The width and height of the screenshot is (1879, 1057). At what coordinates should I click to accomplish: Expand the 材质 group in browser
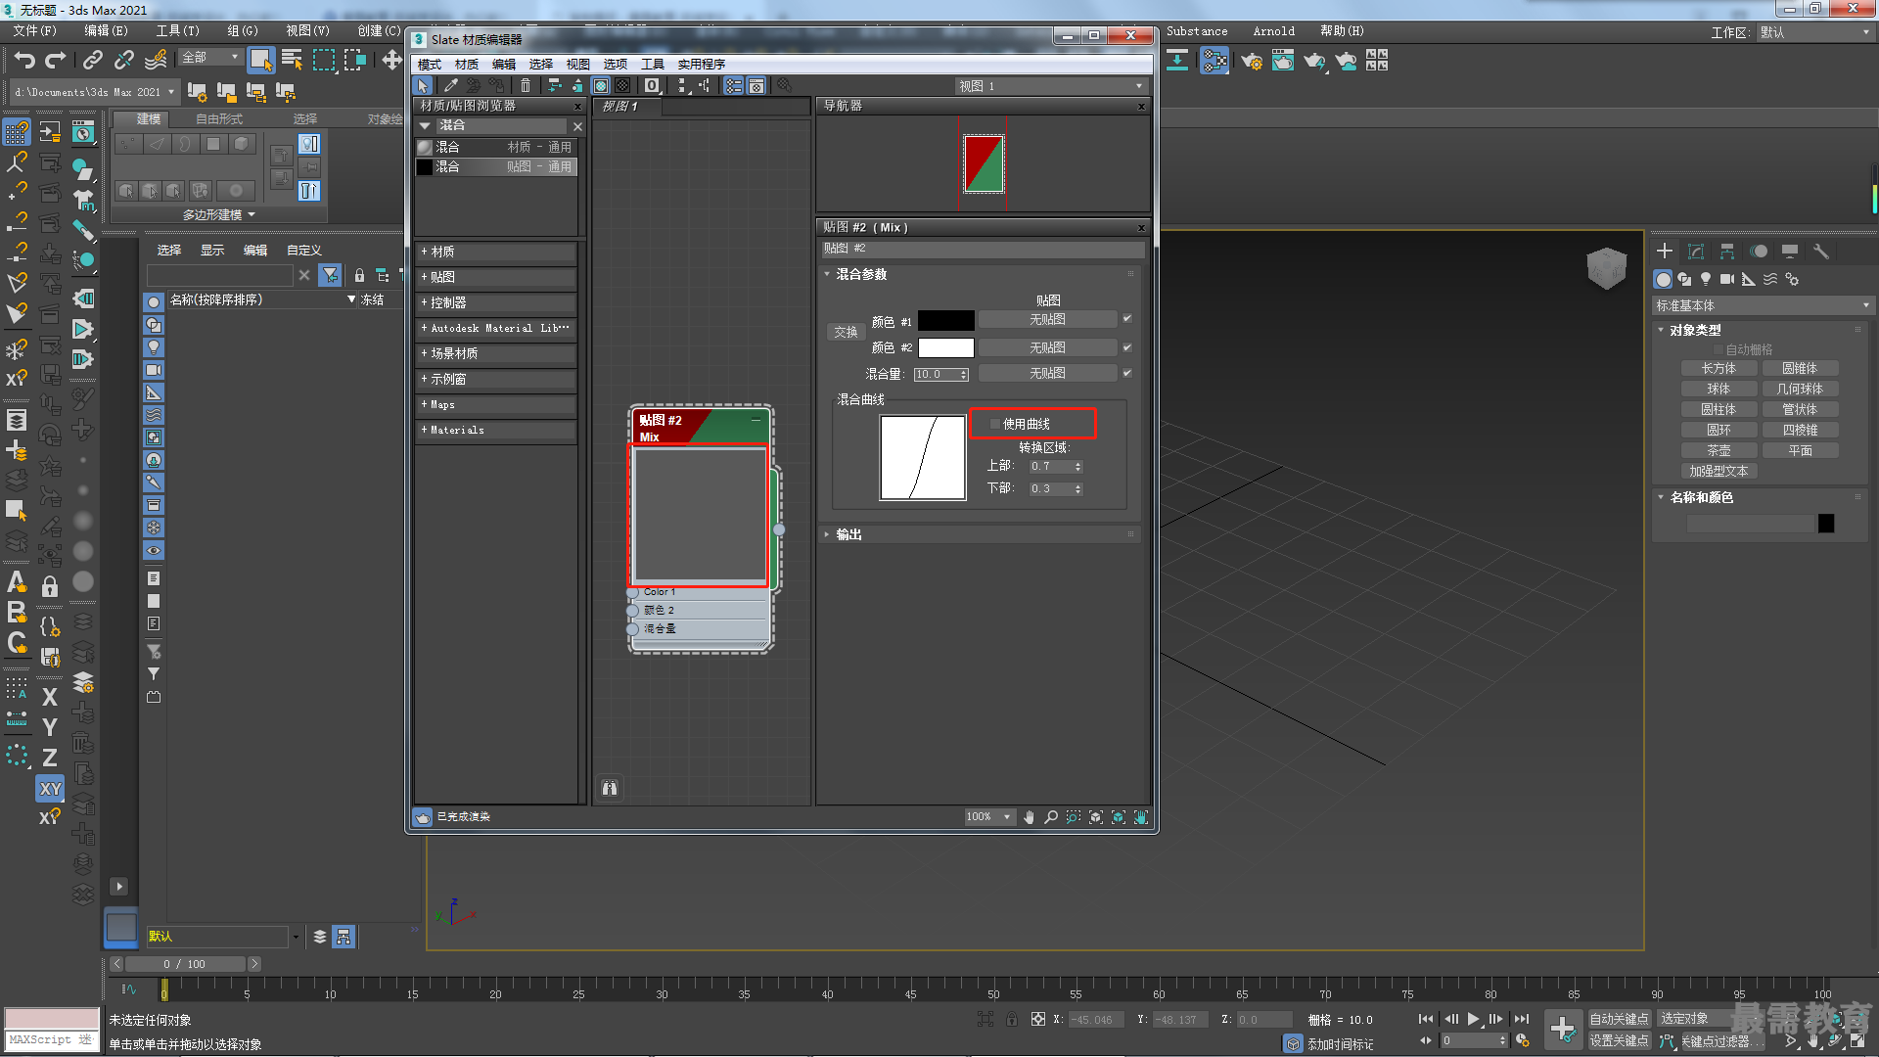[495, 252]
